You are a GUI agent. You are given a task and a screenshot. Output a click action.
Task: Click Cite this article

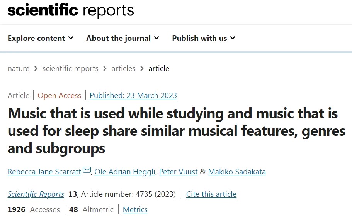point(211,194)
